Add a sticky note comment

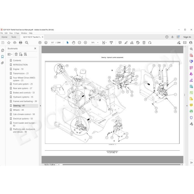[x=120, y=43]
